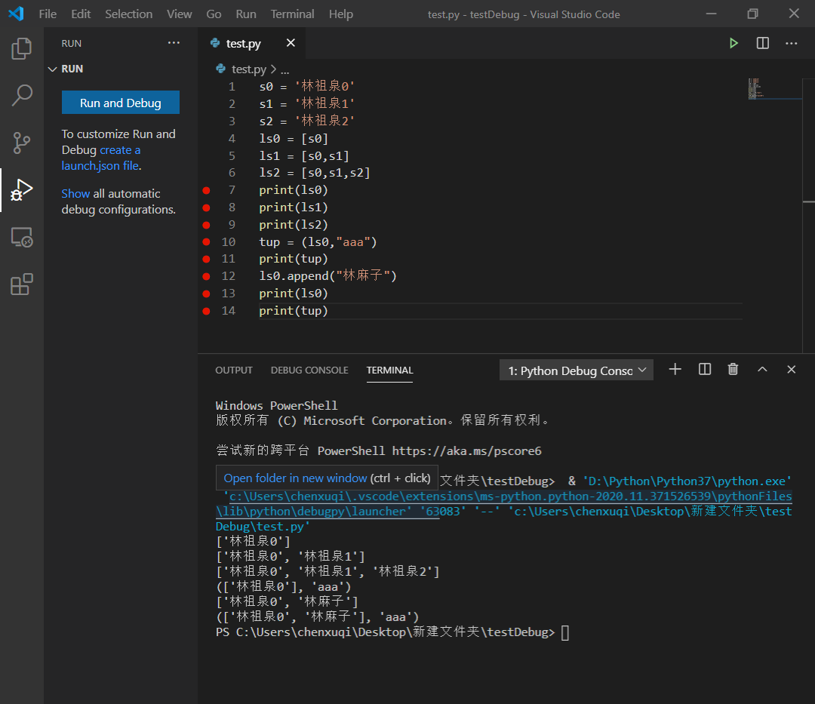Run the Python file with the play button
Screen dimensions: 815x704
tap(733, 43)
